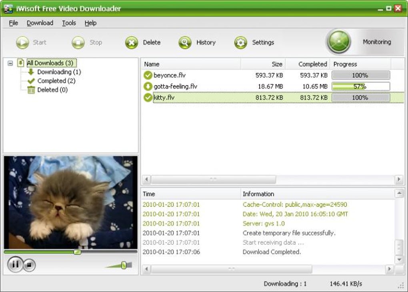The width and height of the screenshot is (408, 292).
Task: Click the kitten video preview thumbnail
Action: [x=70, y=202]
